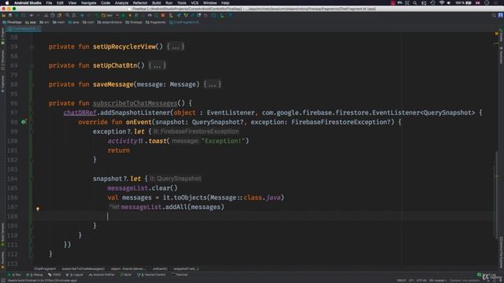
Task: Toggle the Structure tool window stripe
Action: [2, 61]
